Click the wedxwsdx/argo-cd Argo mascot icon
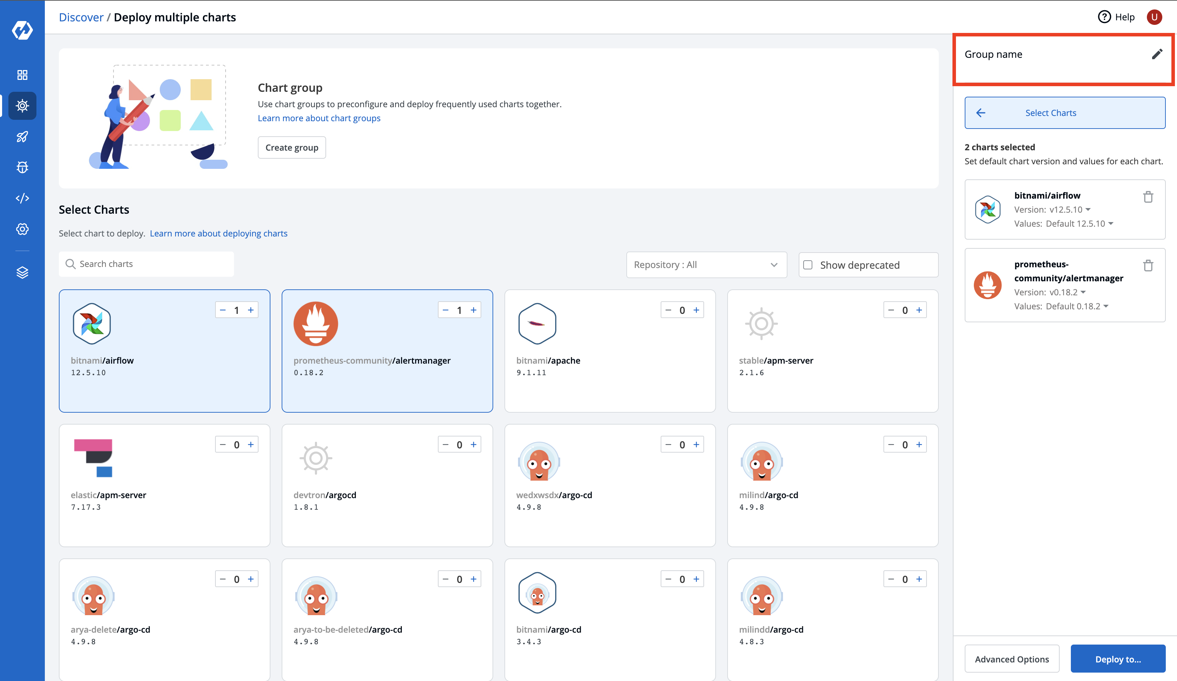Viewport: 1177px width, 681px height. (538, 461)
